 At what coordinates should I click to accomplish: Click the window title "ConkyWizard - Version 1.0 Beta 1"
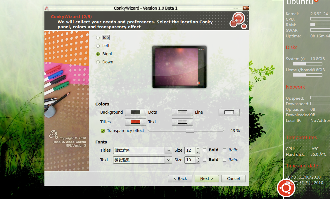tap(146, 8)
